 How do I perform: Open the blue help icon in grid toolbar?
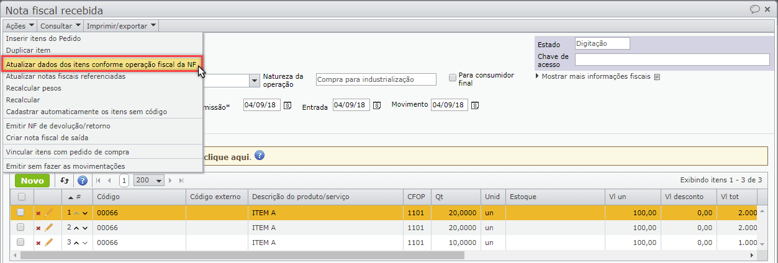click(x=82, y=181)
